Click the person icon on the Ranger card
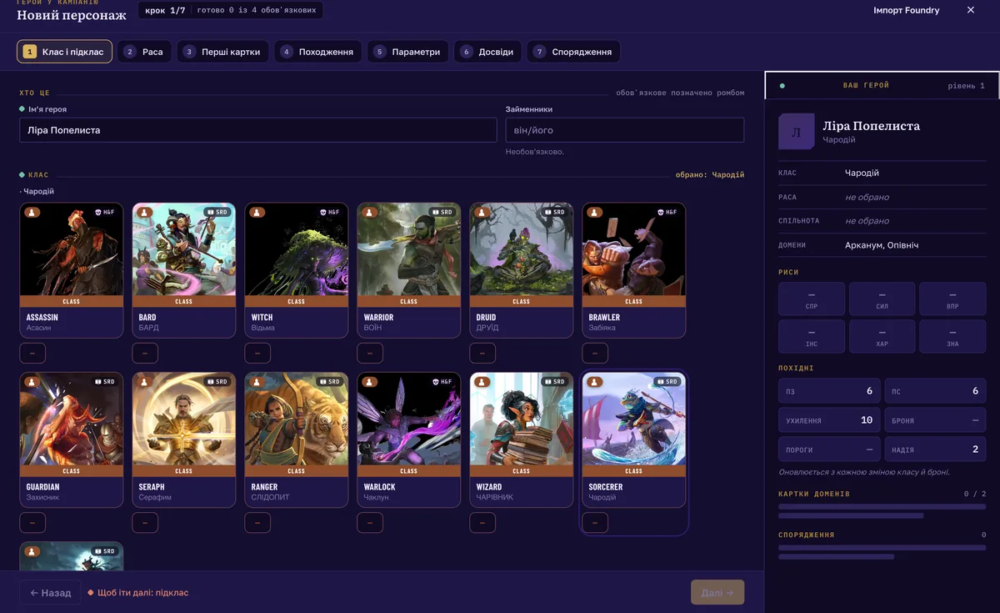1000x613 pixels. (257, 382)
